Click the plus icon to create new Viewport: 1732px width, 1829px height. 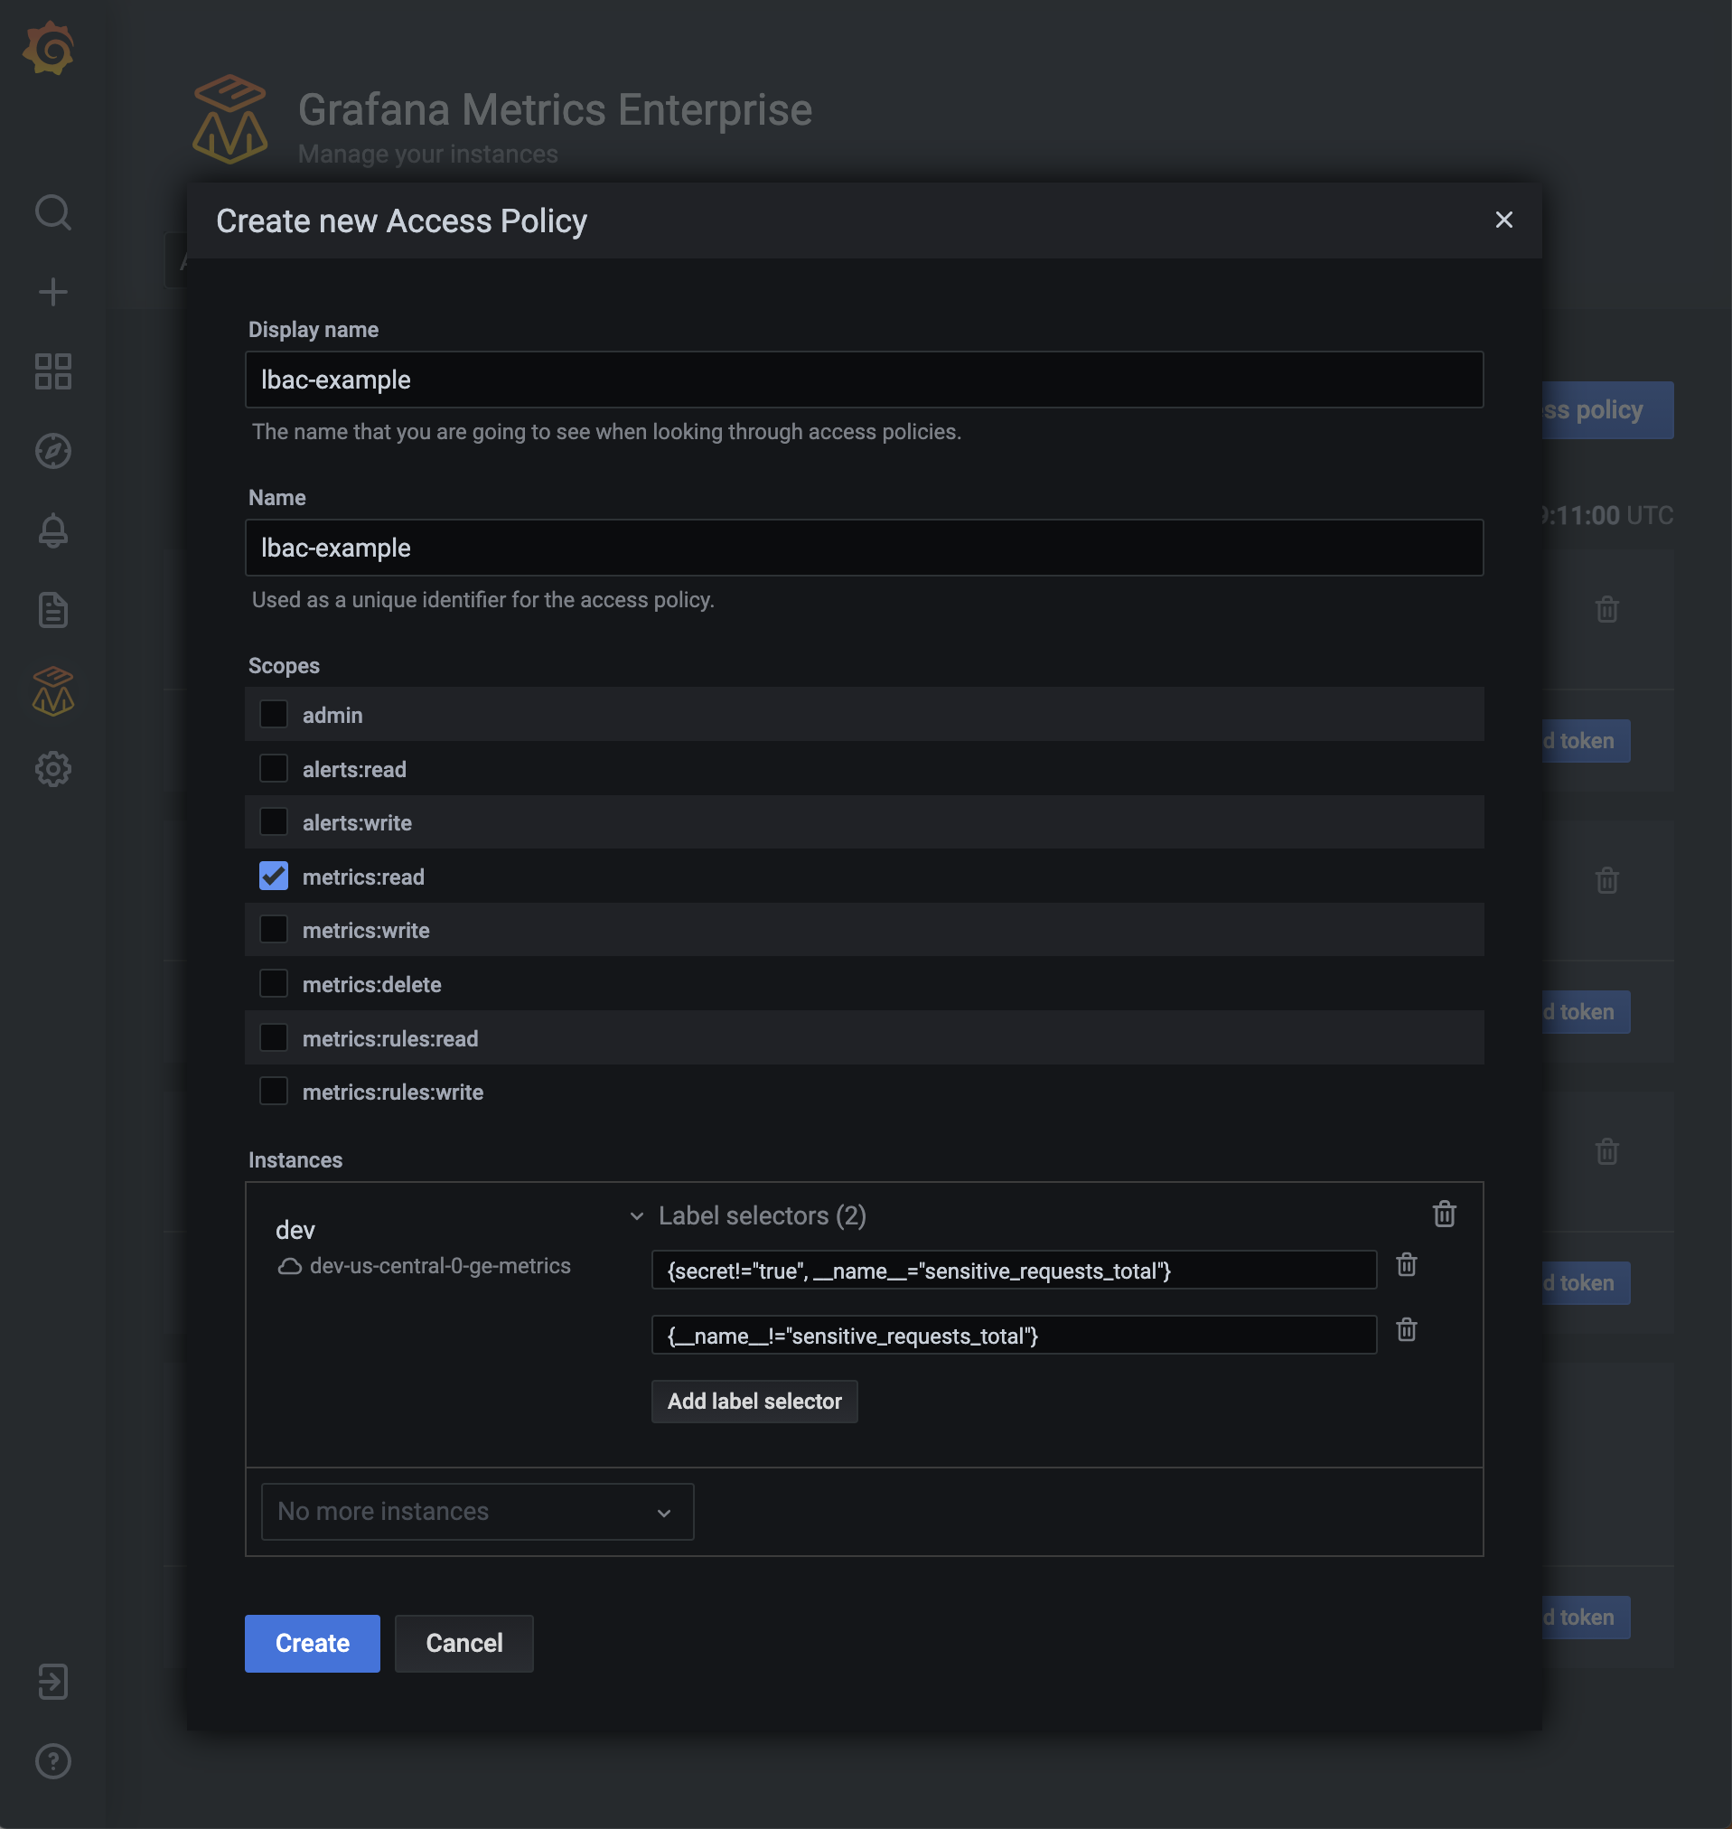coord(52,292)
